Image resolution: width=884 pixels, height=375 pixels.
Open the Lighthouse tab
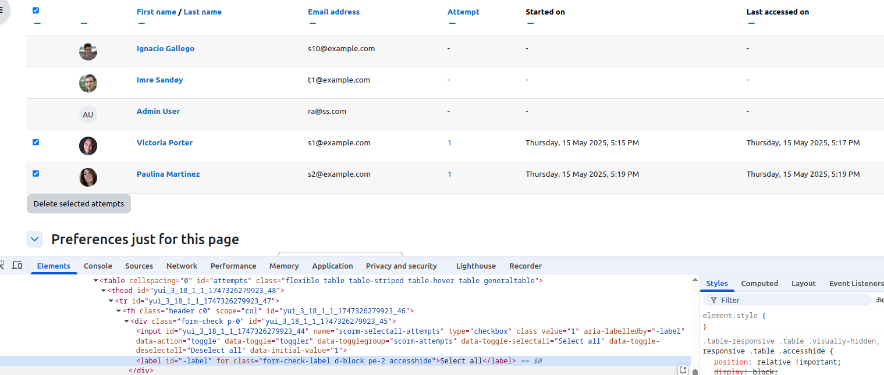(x=476, y=266)
